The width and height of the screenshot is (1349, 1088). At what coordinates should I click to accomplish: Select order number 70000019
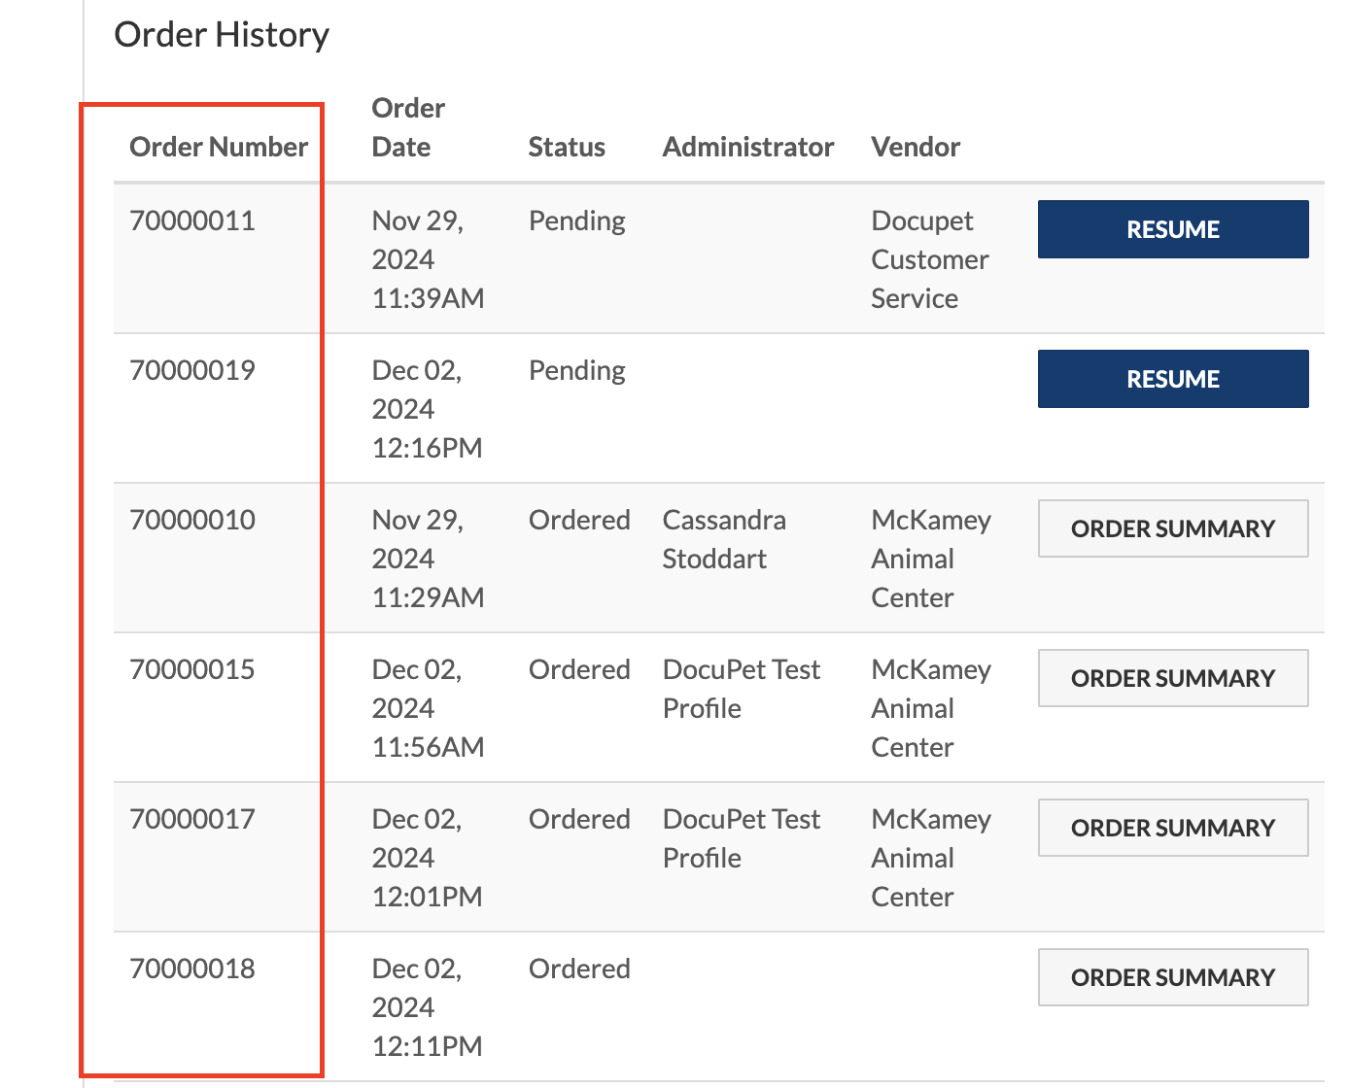click(x=191, y=370)
